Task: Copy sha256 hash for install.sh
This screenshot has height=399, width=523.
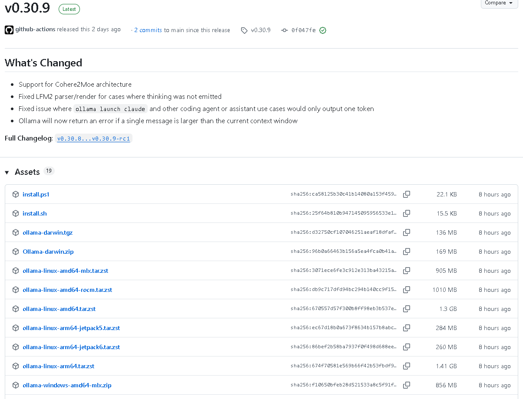Action: pyautogui.click(x=407, y=213)
